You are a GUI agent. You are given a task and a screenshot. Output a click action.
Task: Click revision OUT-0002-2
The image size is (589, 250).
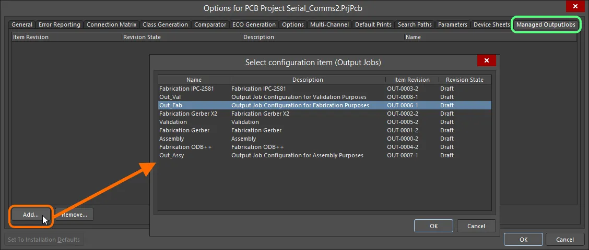coord(402,114)
